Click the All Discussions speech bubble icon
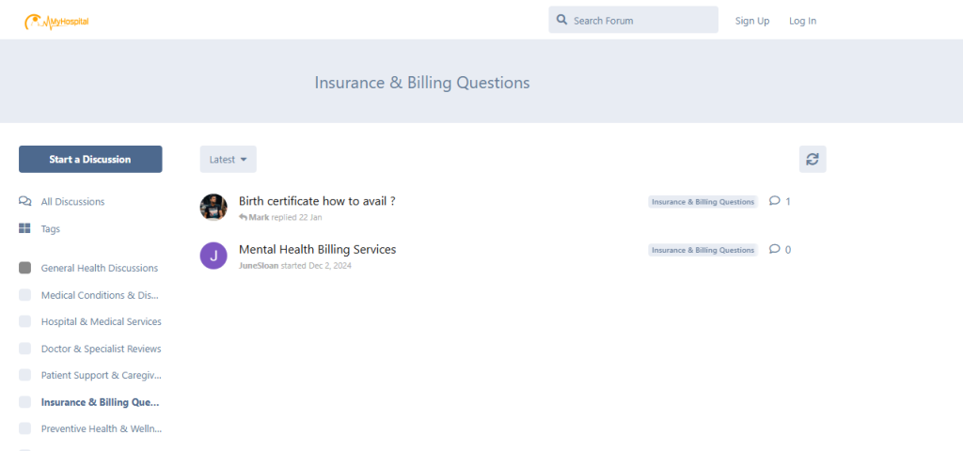Image resolution: width=963 pixels, height=451 pixels. (24, 201)
